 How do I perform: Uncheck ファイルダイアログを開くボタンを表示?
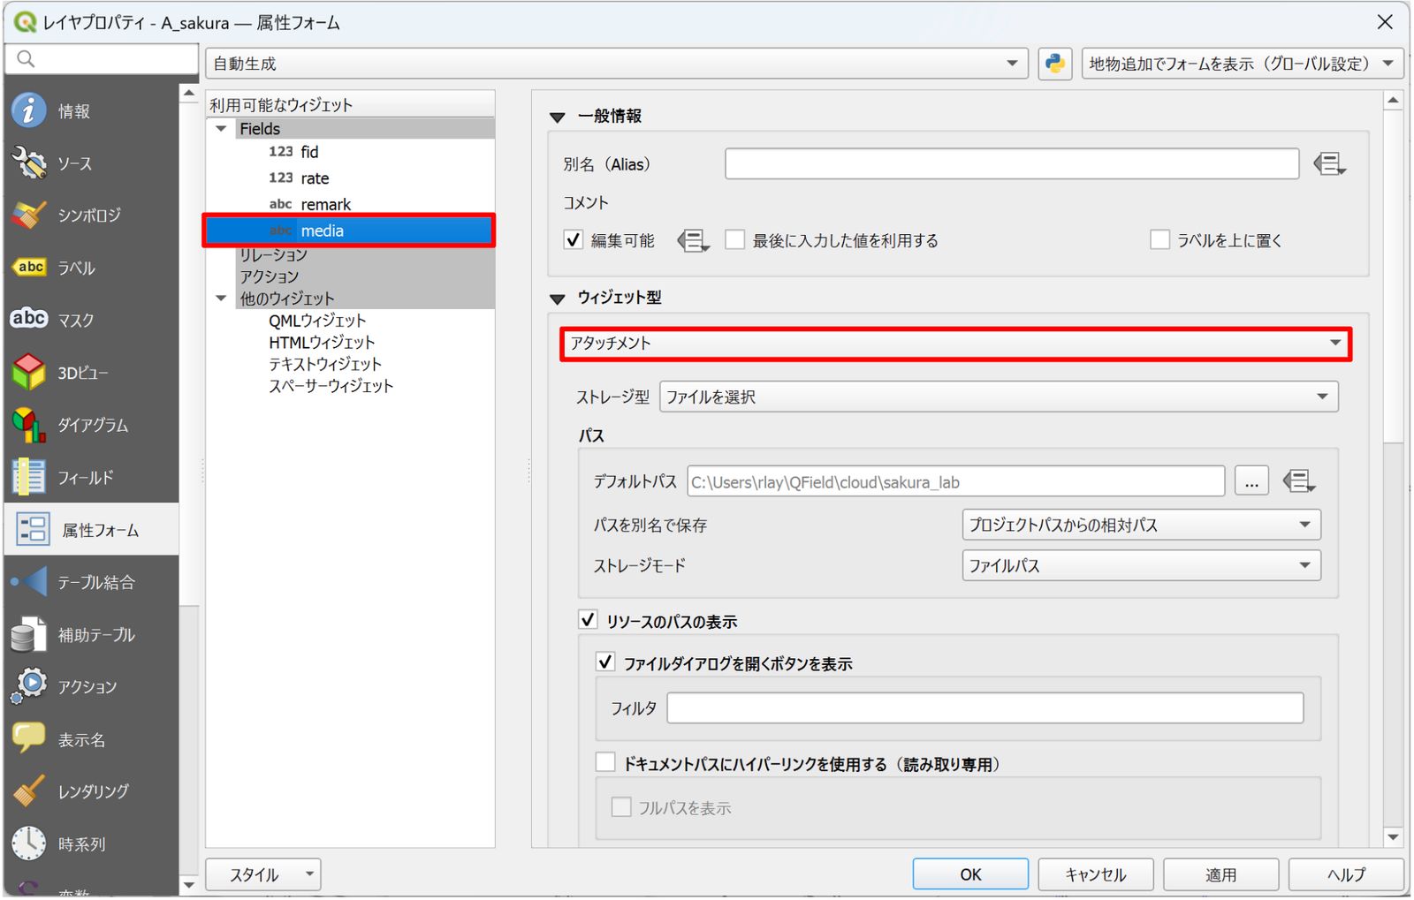coord(605,662)
